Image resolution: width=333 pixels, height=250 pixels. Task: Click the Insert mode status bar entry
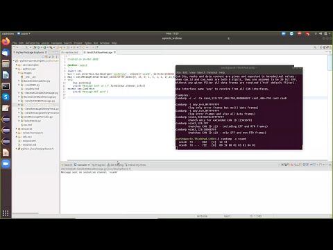click(x=228, y=216)
